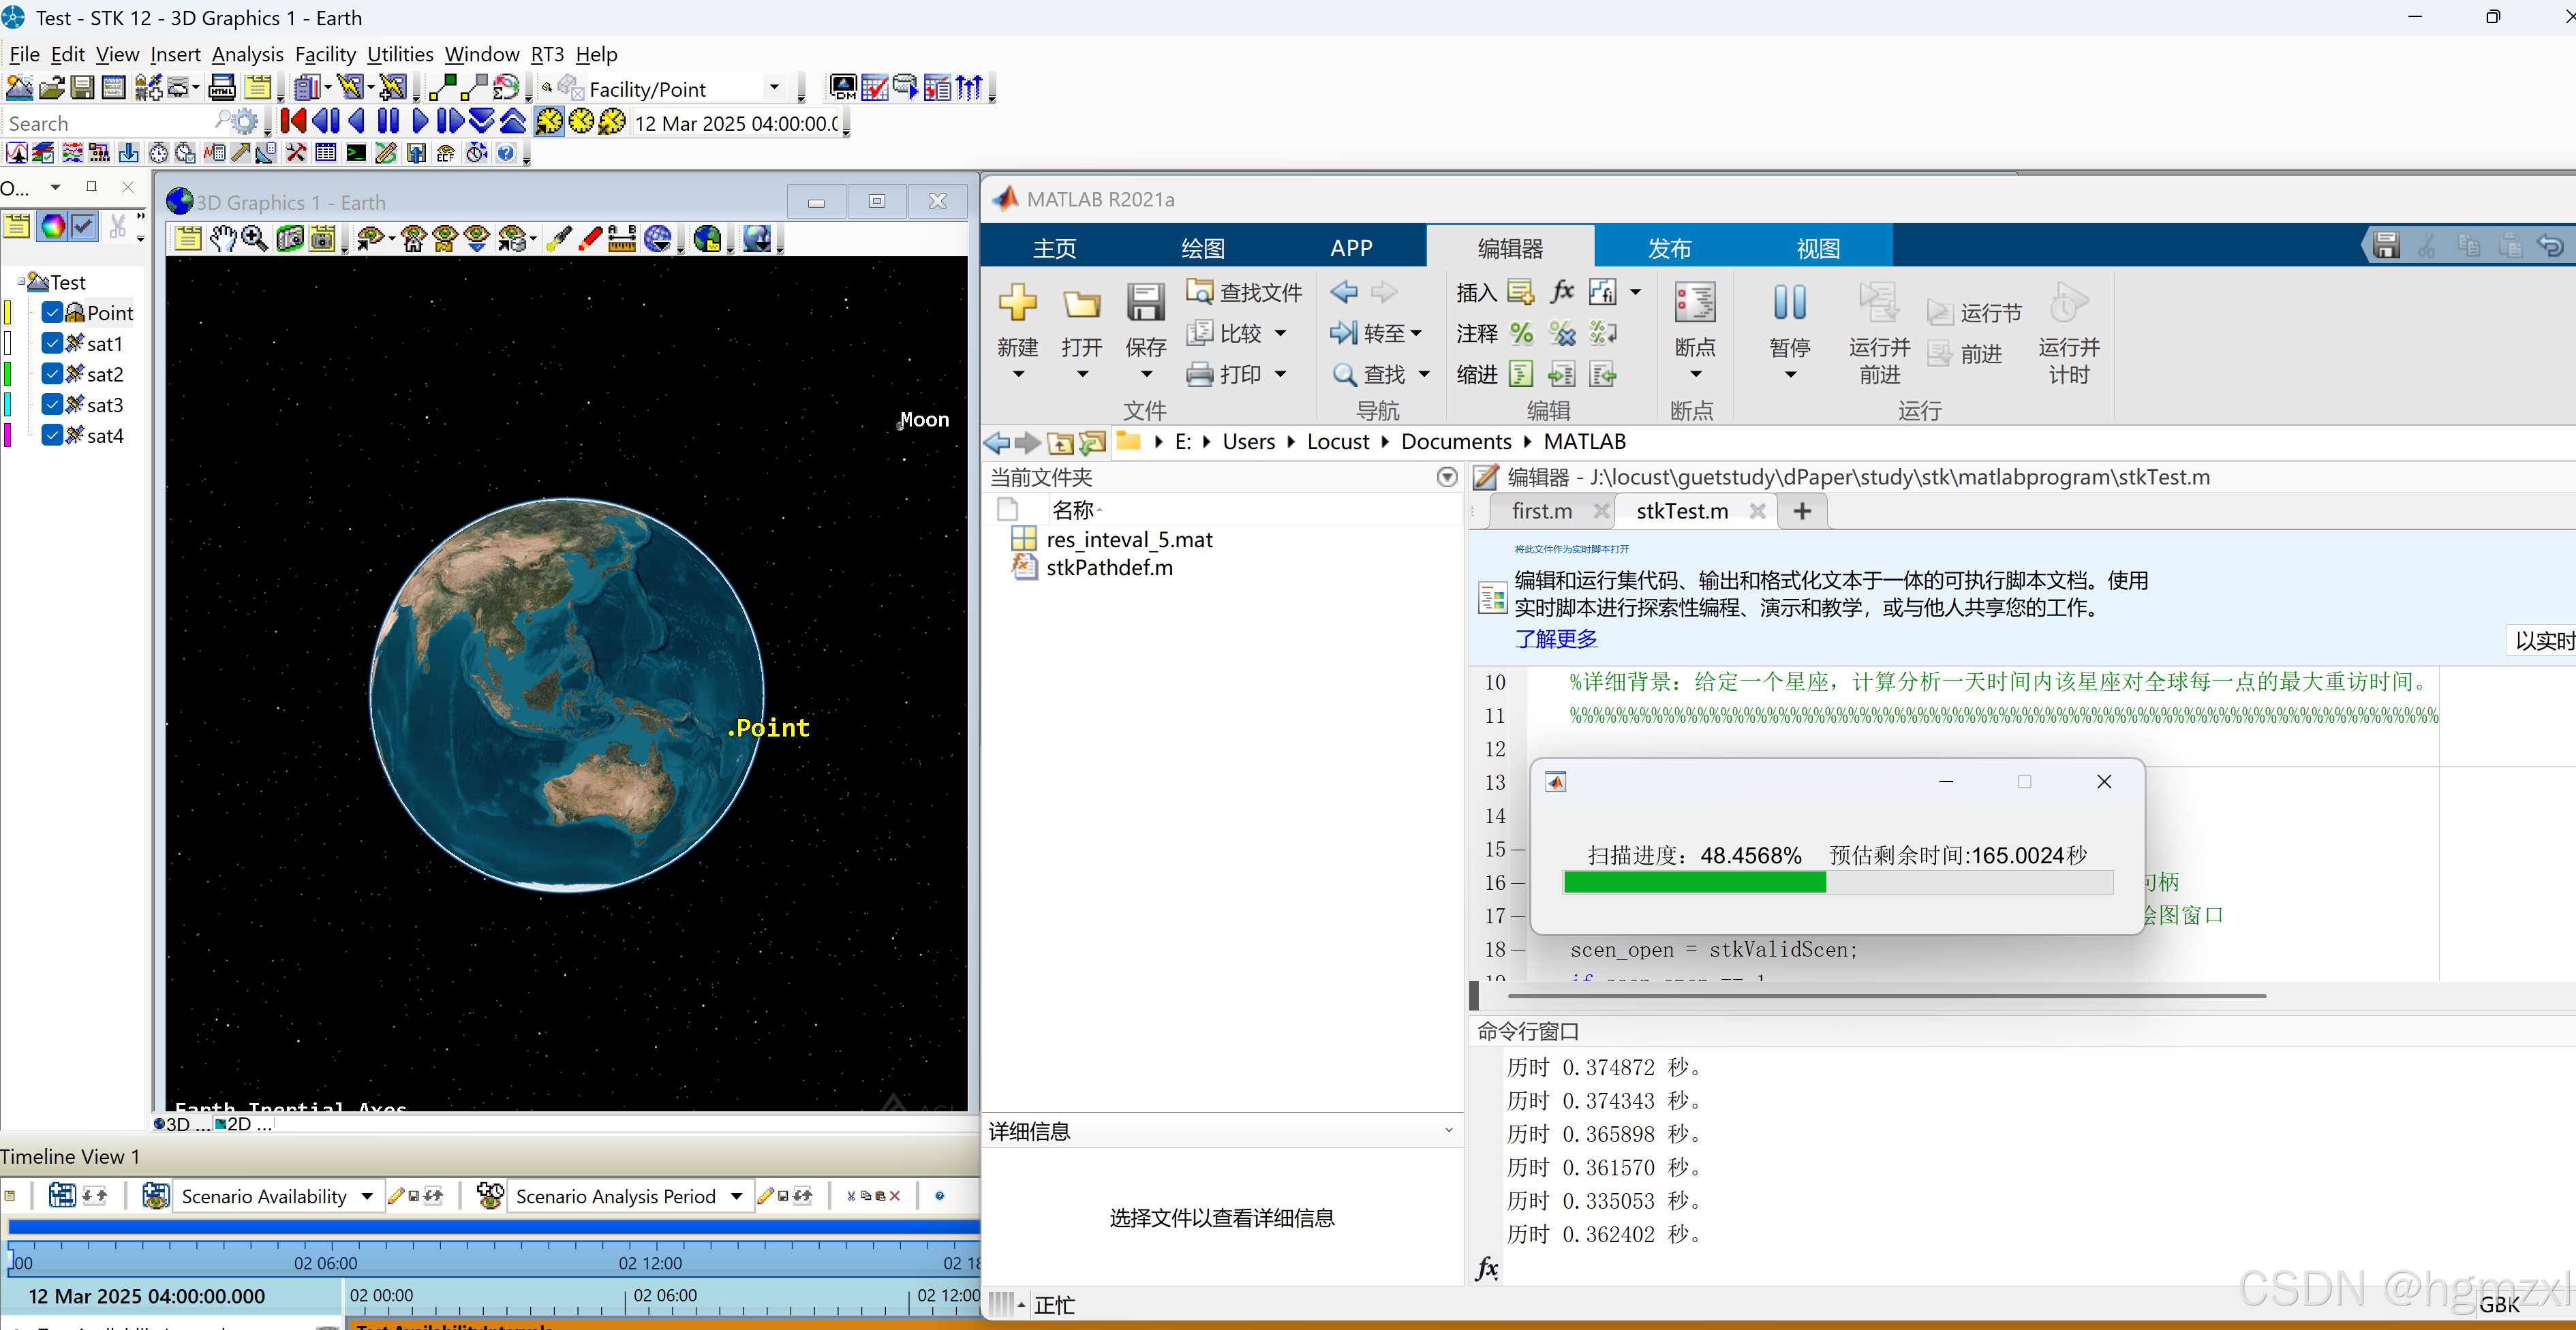This screenshot has height=1330, width=2576.
Task: Click the Find (查找) magnifier in MATLAB
Action: click(1344, 374)
